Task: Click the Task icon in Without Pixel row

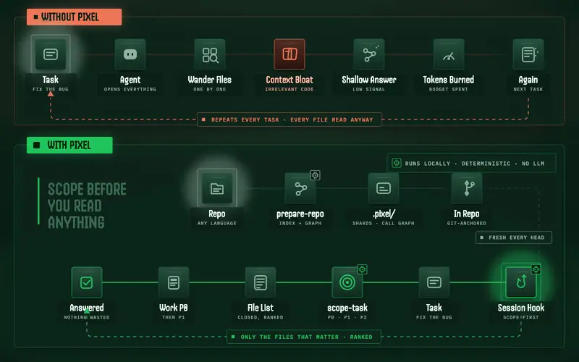Action: 51,54
